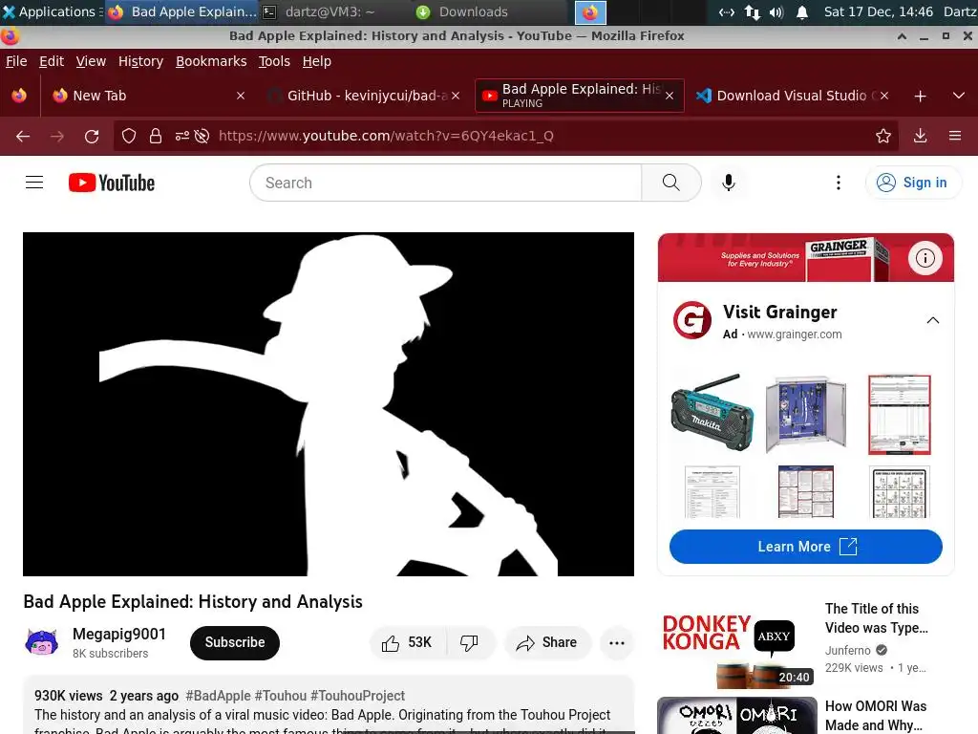Viewport: 978px width, 734px height.
Task: Open the Bookmarks menu
Action: coord(211,61)
